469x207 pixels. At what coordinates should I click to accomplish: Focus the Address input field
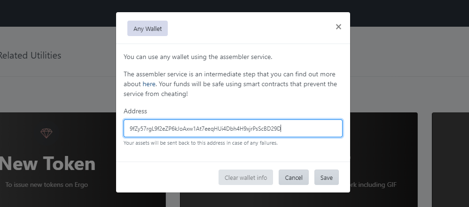[x=233, y=128]
